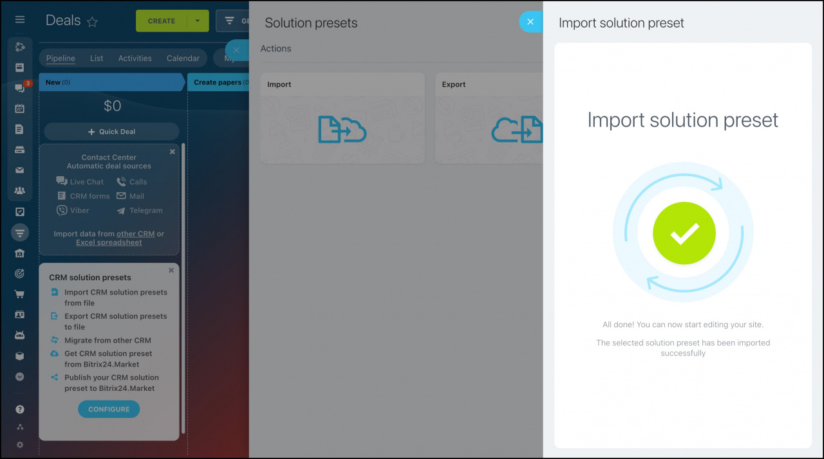This screenshot has height=459, width=824.
Task: Select Mail deal source
Action: (x=130, y=196)
